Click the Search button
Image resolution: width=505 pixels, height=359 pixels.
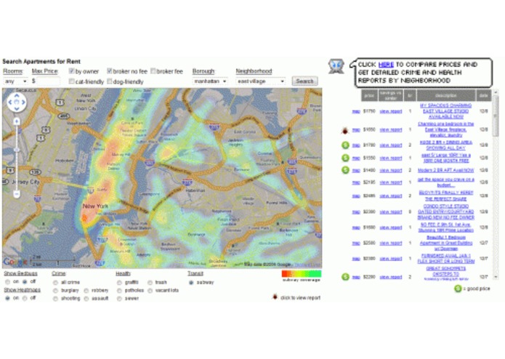click(x=304, y=81)
